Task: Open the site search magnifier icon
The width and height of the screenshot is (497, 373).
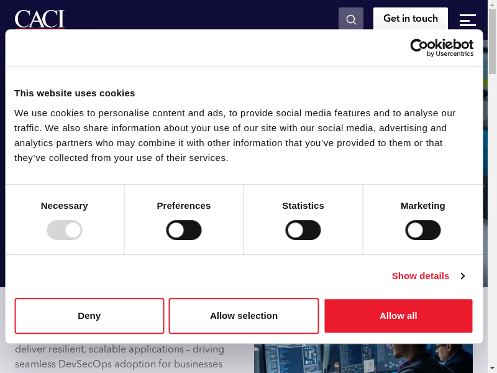Action: pos(350,19)
